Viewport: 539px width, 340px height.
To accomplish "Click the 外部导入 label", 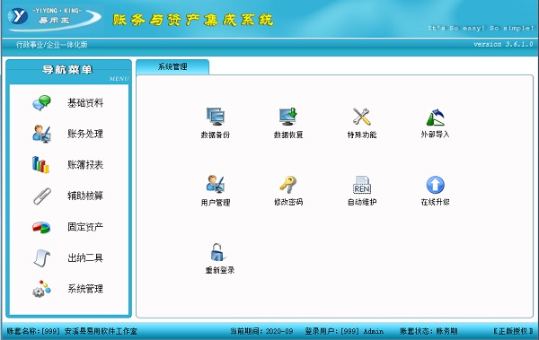I will (x=435, y=135).
